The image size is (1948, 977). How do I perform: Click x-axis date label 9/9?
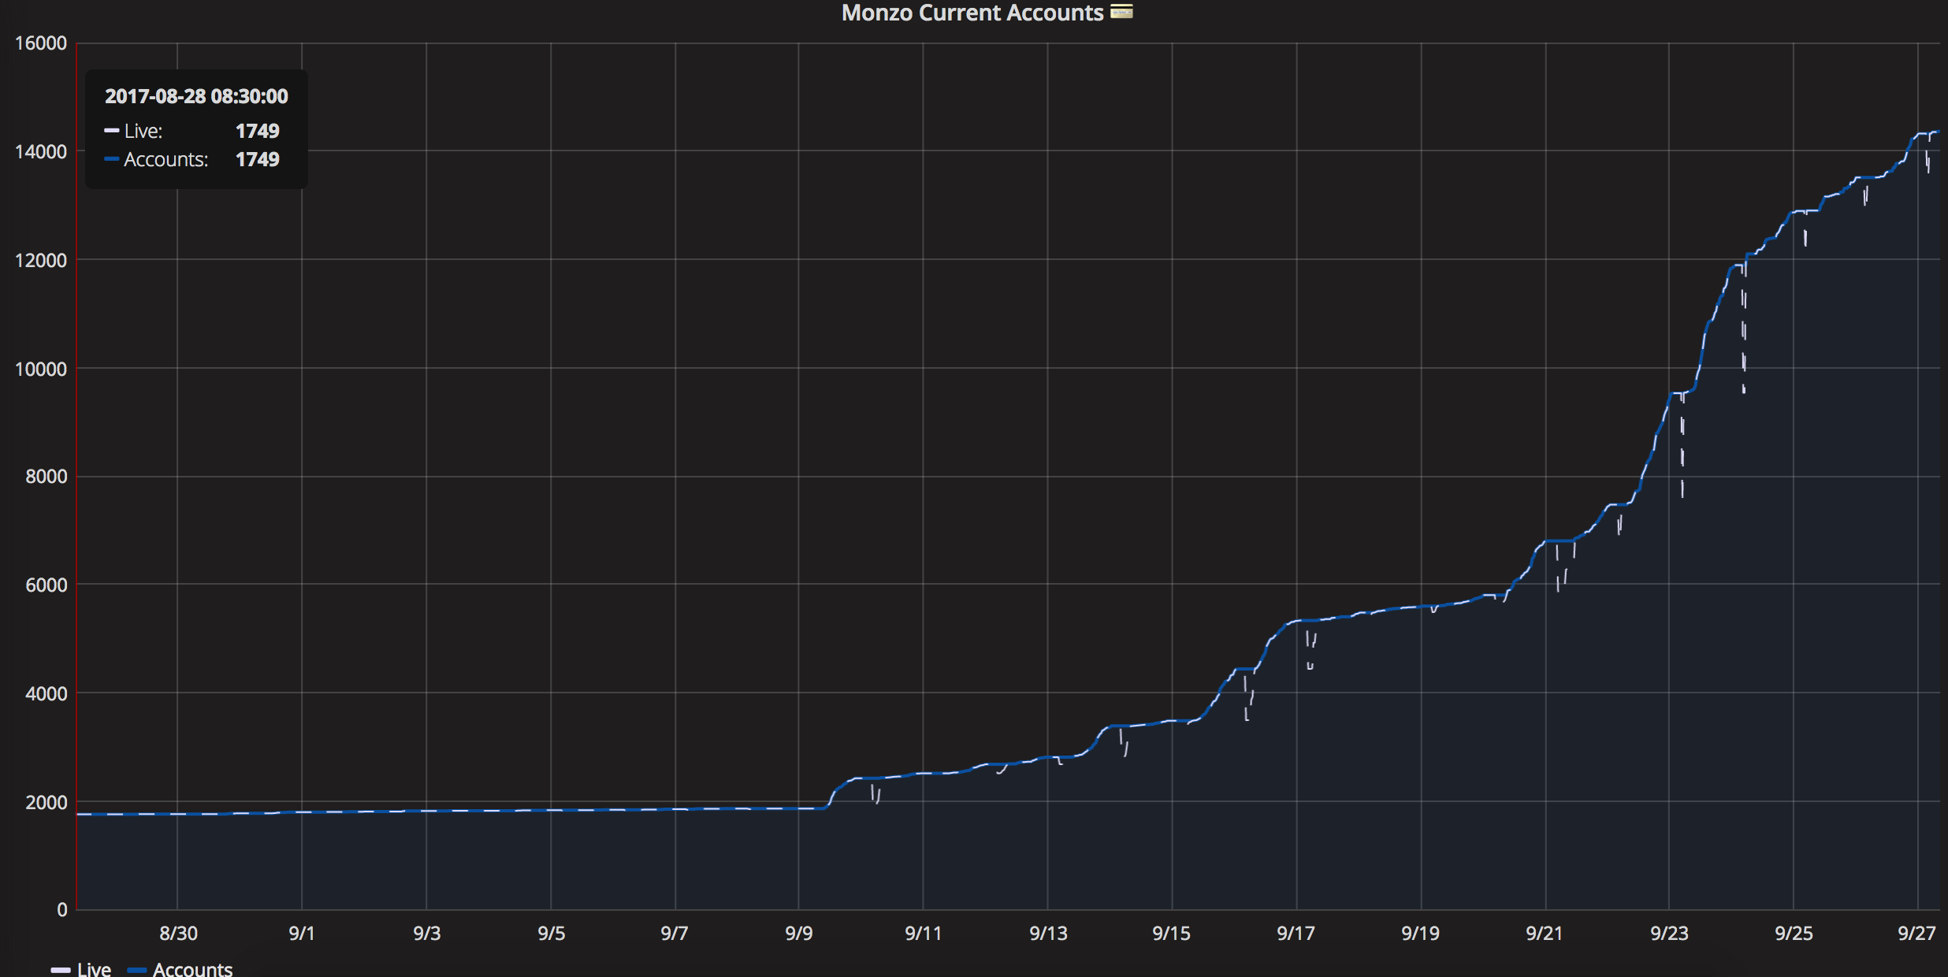coord(799,934)
